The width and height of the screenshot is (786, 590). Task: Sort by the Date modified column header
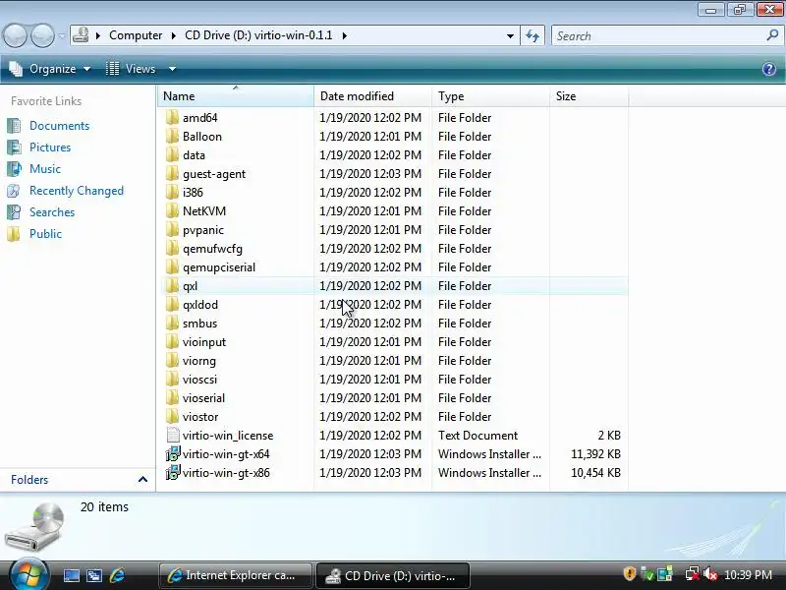(373, 95)
